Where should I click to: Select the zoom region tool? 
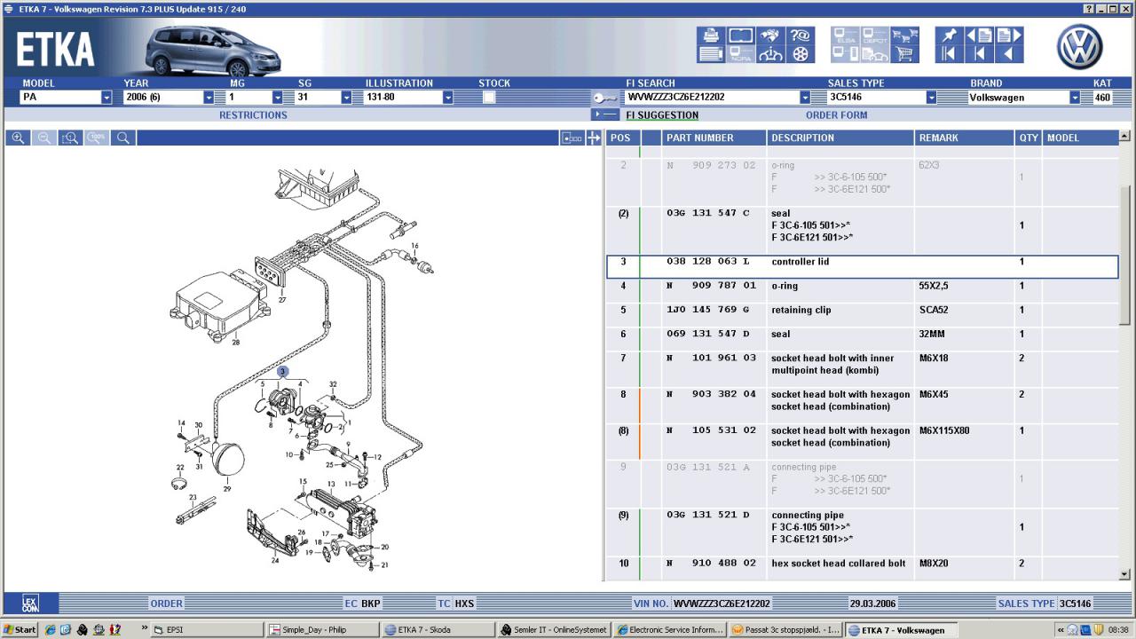pos(70,138)
